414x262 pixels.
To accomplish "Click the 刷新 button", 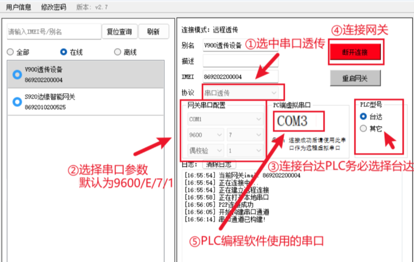I will tap(154, 31).
